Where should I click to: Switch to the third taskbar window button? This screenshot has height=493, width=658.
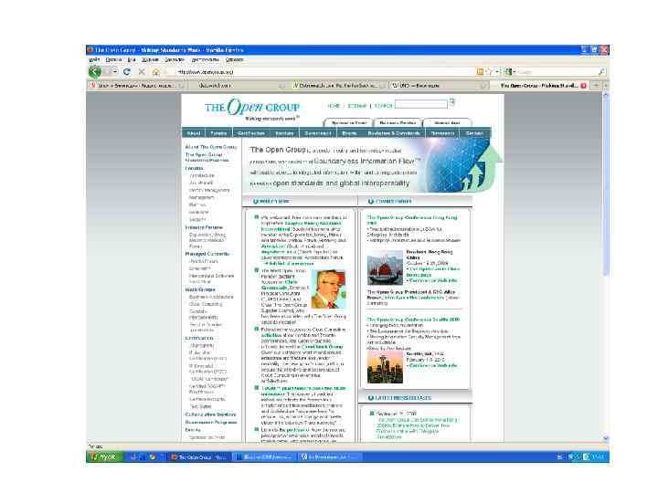(329, 457)
